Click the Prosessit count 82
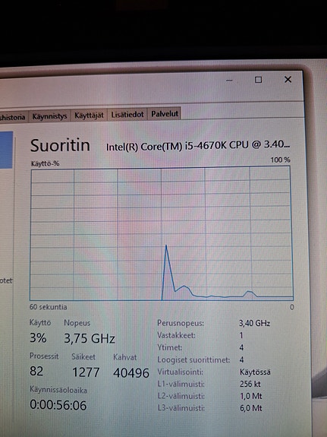The width and height of the screenshot is (327, 437). [x=36, y=371]
